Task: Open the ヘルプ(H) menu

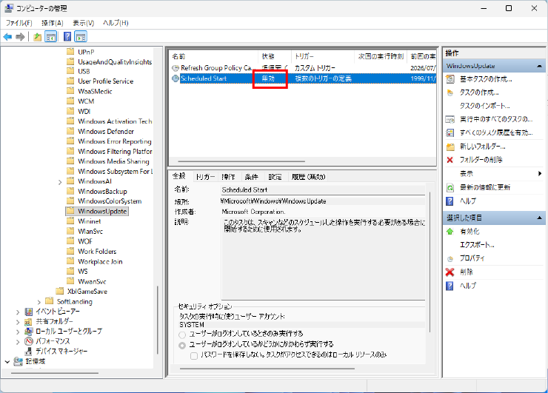Action: [x=116, y=23]
